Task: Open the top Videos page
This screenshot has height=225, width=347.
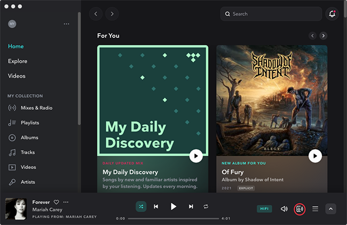Action: coord(17,76)
